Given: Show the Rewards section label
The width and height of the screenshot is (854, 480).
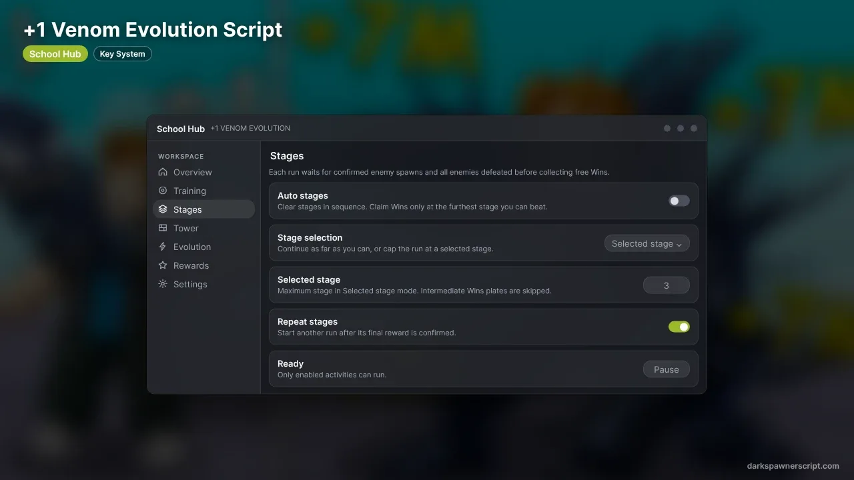Looking at the screenshot, I should click(191, 265).
